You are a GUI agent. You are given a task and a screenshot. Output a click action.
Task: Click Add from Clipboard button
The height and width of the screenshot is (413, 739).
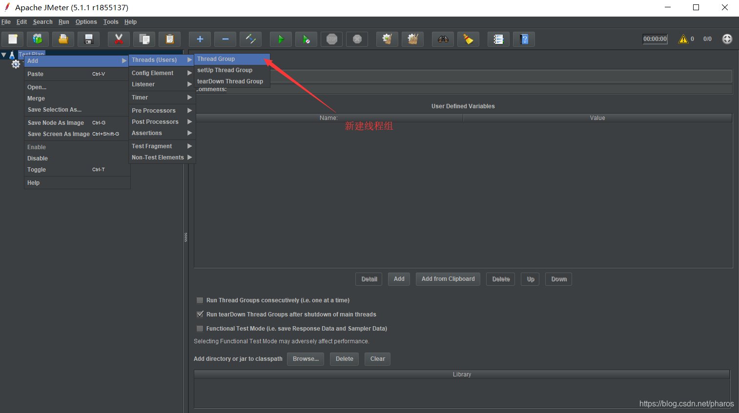(448, 279)
